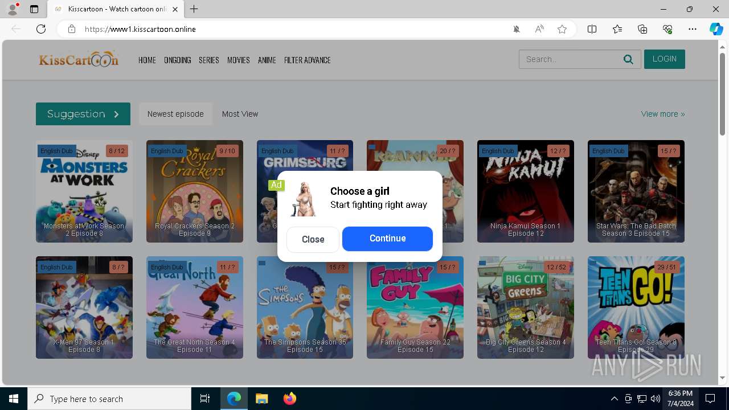
Task: Open Teen Titans Go! Season 8 thumbnail
Action: (636, 307)
